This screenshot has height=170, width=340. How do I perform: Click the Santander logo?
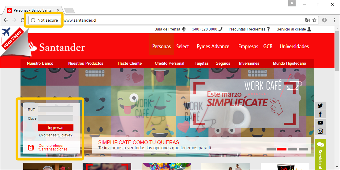(57, 46)
